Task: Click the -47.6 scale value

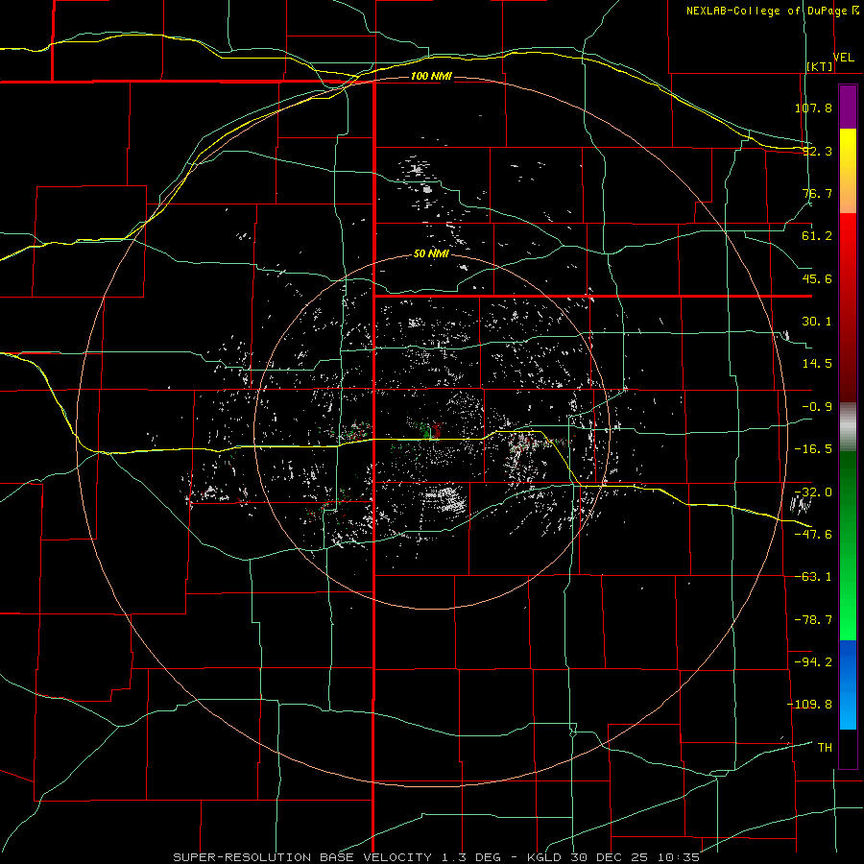Action: click(813, 535)
